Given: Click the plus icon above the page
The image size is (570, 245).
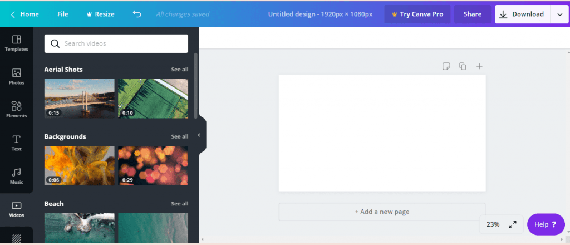Looking at the screenshot, I should click(x=479, y=66).
